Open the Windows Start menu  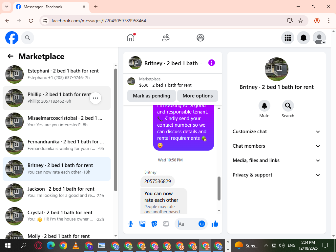click(8, 245)
